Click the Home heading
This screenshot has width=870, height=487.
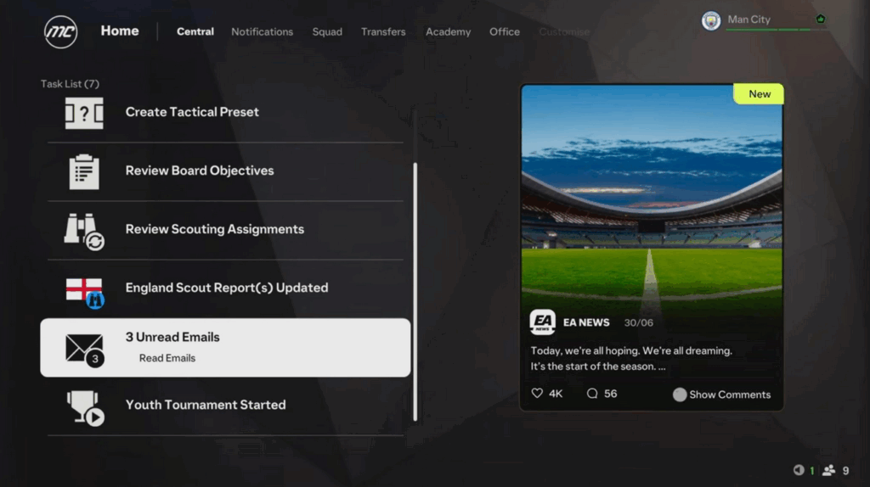click(x=120, y=31)
